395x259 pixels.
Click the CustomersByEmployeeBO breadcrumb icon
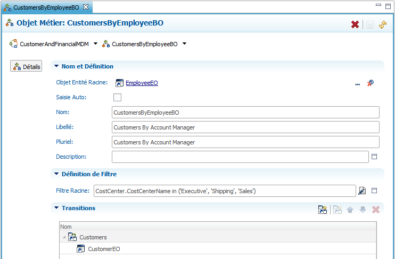[x=106, y=44]
